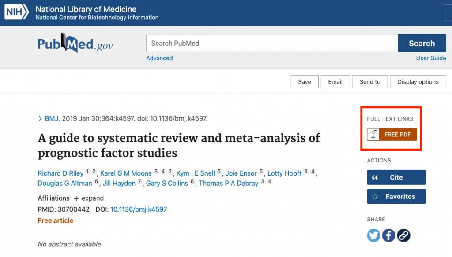Expand the BMJ citation chevron
Image resolution: width=452 pixels, height=257 pixels.
[40, 118]
